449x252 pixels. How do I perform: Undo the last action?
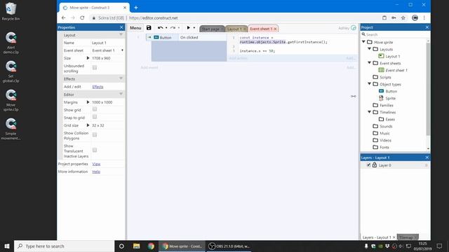pyautogui.click(x=160, y=28)
